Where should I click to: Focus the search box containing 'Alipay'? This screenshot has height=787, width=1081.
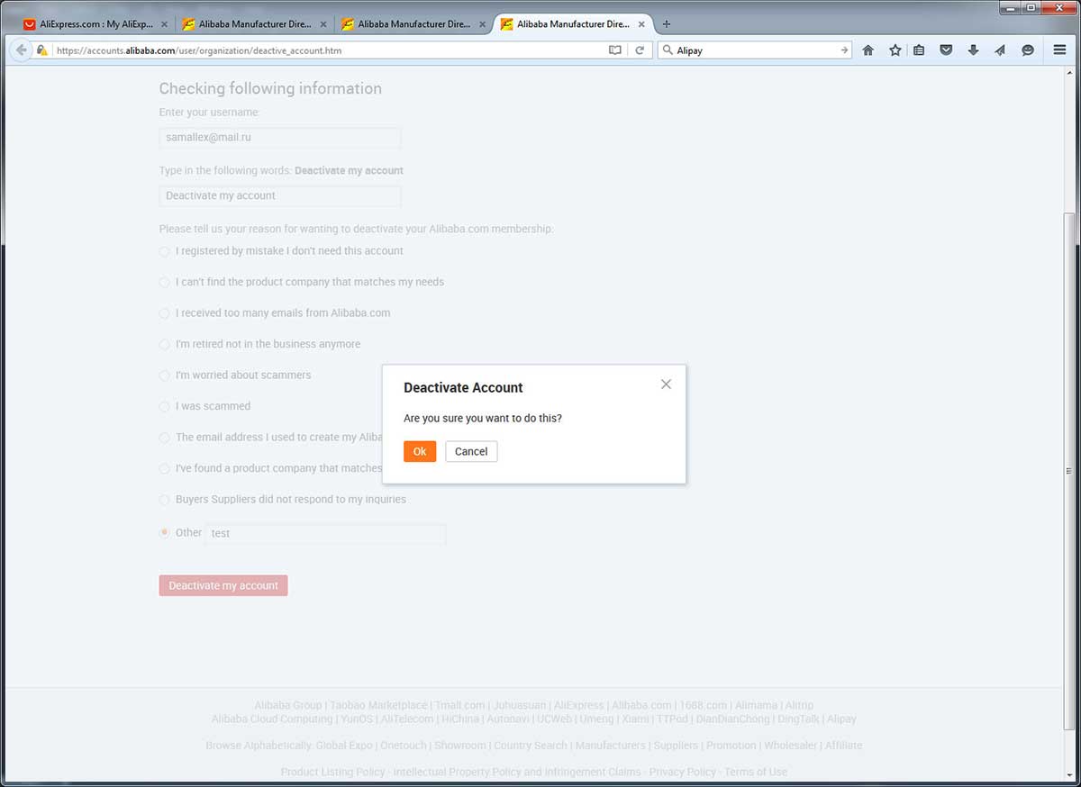[x=755, y=50]
